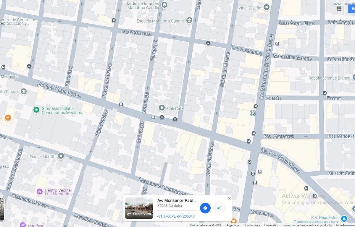Select bus stop beside Sebastián Gaboto on Pablo Cabrera
Viewport: 355px width, 227px height.
point(277,43)
